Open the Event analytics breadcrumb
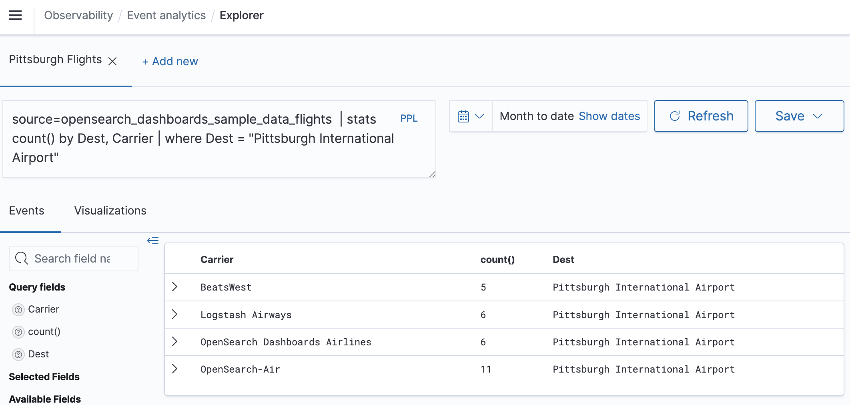 [166, 15]
